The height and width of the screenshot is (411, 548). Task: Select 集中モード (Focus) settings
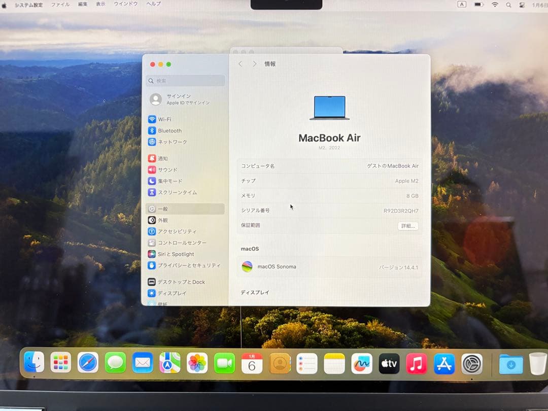tap(168, 181)
